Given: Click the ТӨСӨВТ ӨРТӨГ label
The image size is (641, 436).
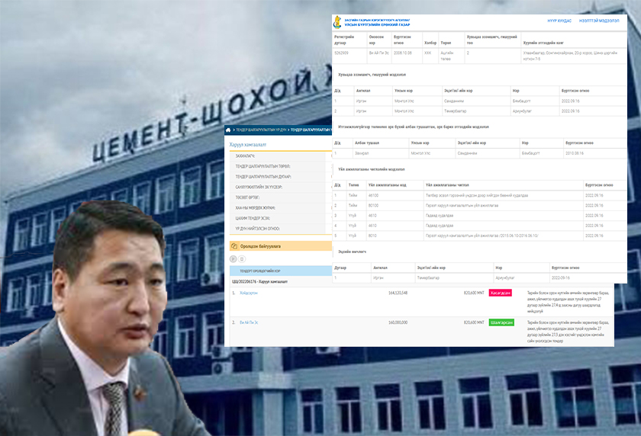Looking at the screenshot, I should click(x=247, y=197).
